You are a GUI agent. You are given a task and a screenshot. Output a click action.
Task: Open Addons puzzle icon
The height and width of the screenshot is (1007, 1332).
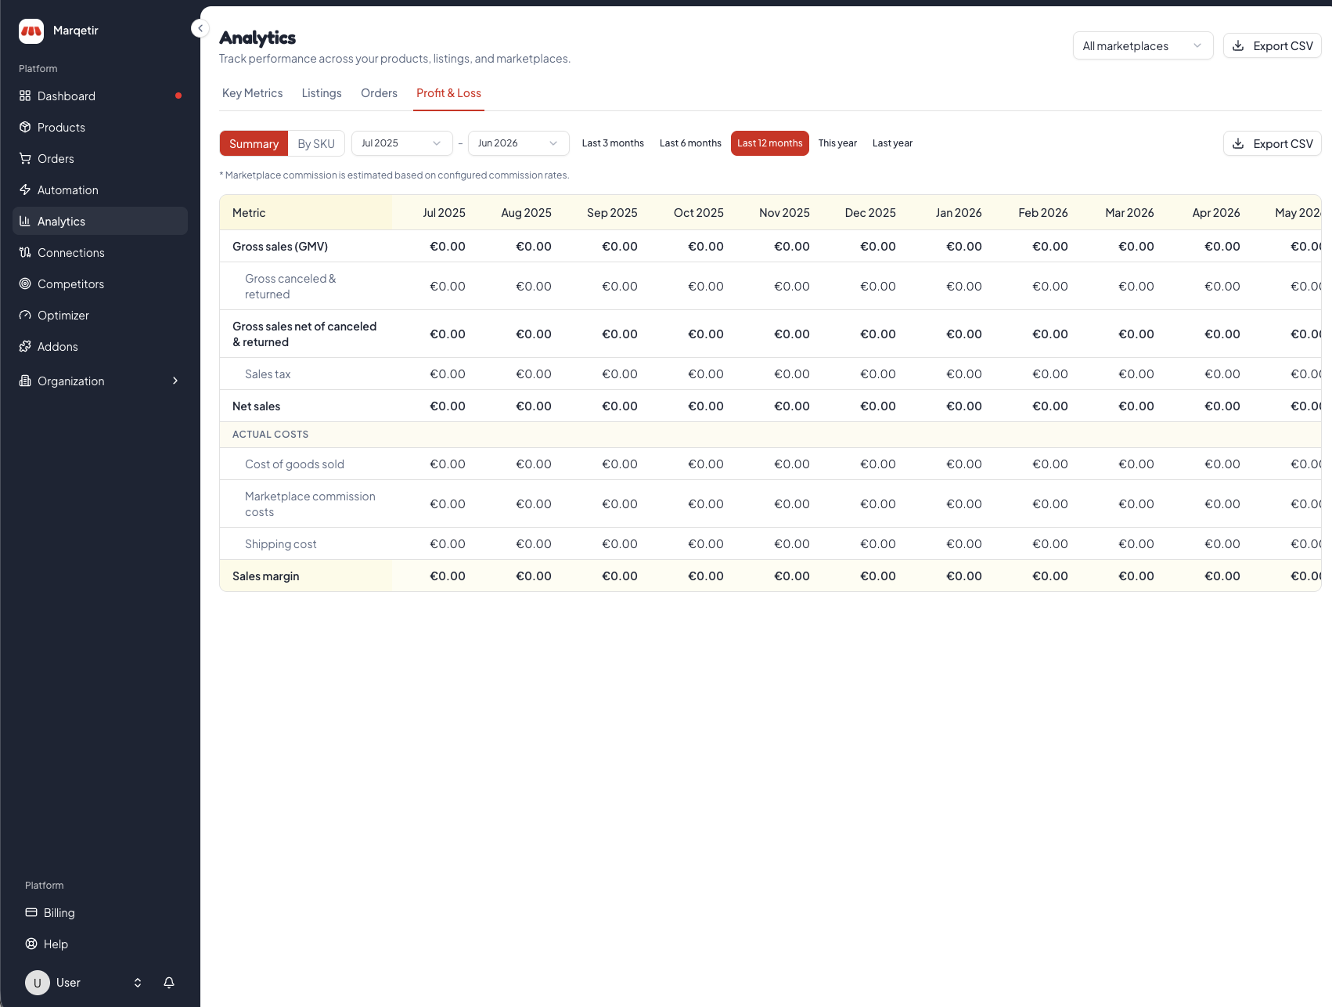coord(25,346)
